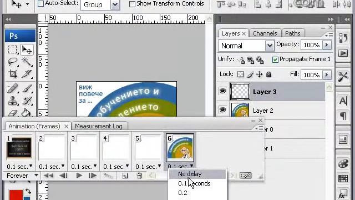Screen dimensions: 355x200
Task: Choose No delay from delay menu
Action: click(197, 174)
